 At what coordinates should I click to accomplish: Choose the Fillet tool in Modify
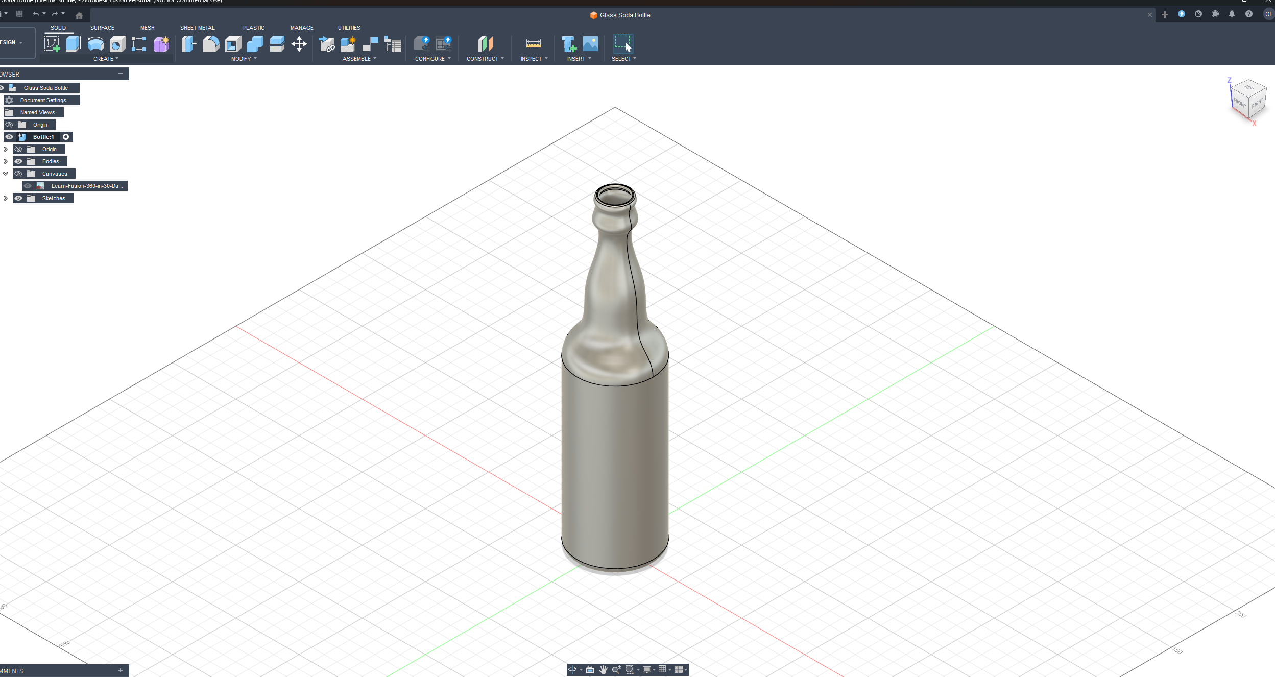211,44
